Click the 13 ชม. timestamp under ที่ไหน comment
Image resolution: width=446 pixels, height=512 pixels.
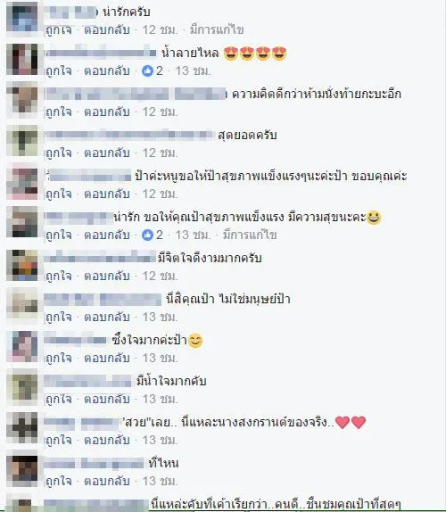pos(160,482)
